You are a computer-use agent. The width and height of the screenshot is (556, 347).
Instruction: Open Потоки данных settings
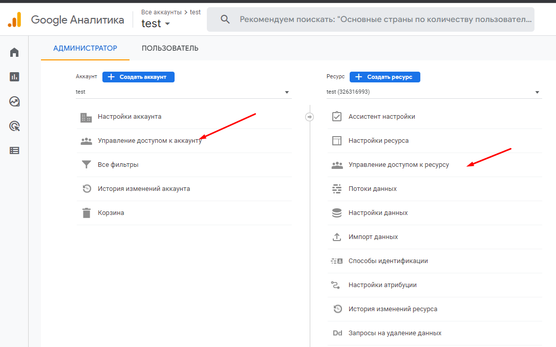pyautogui.click(x=372, y=189)
